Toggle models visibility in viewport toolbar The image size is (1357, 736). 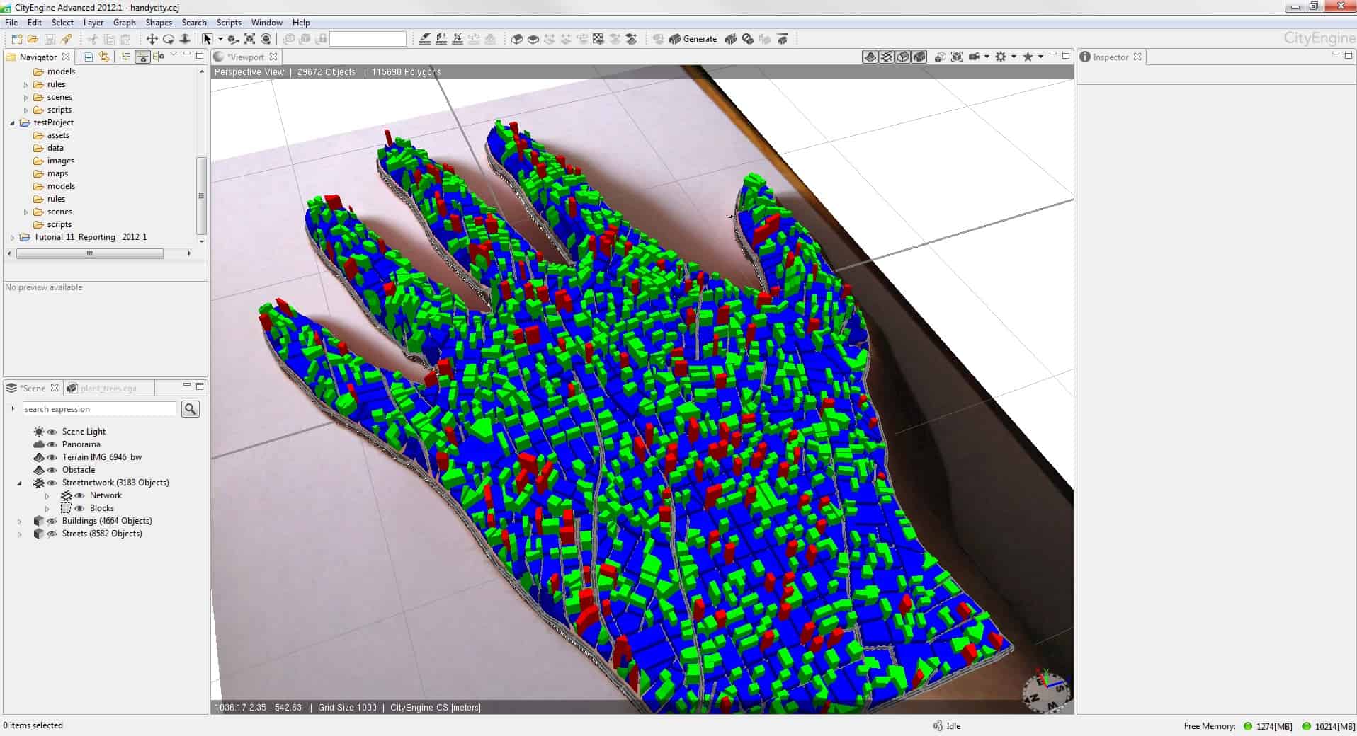(919, 57)
